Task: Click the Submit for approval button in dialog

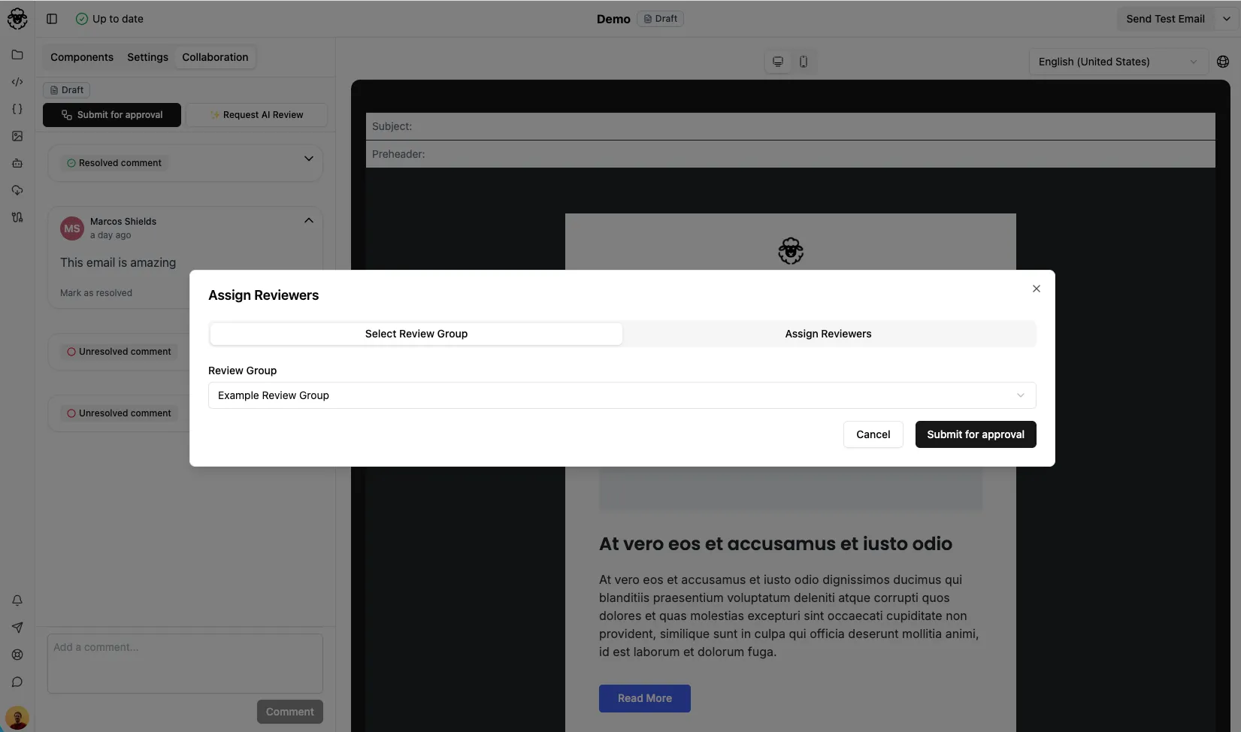Action: point(975,434)
